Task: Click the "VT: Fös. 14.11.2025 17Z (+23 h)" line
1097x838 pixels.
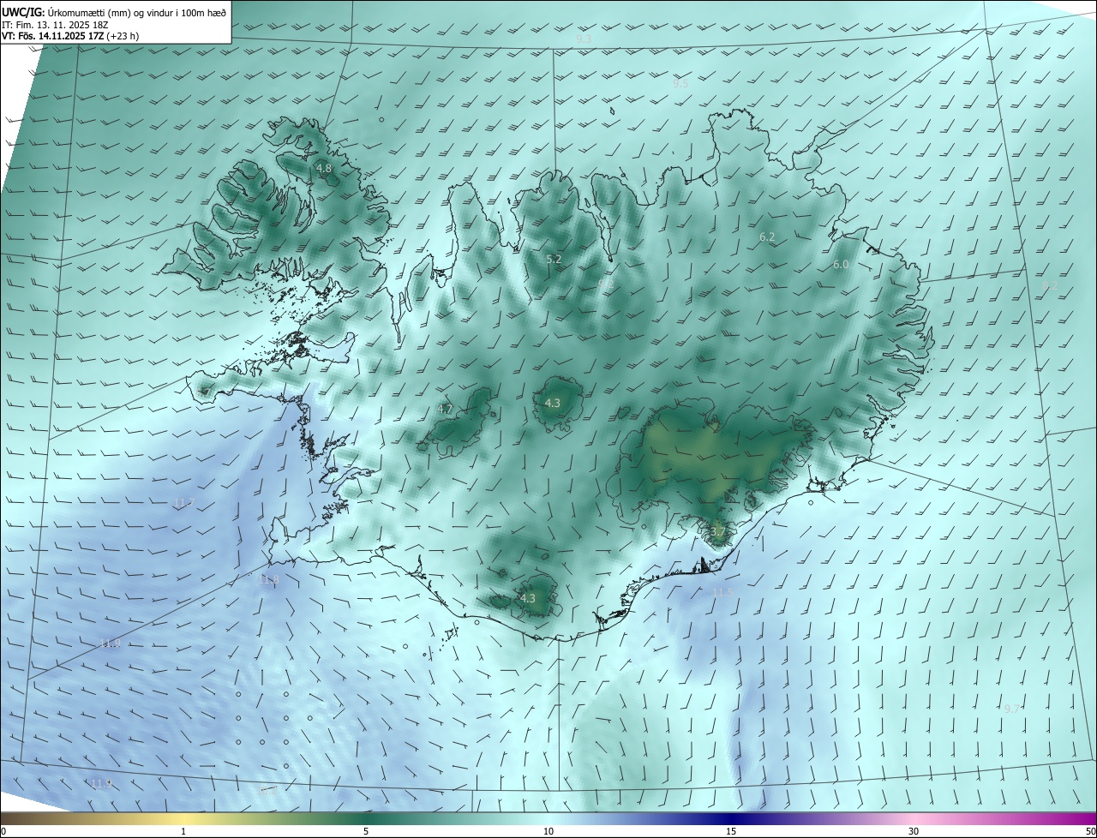Action: pos(70,36)
